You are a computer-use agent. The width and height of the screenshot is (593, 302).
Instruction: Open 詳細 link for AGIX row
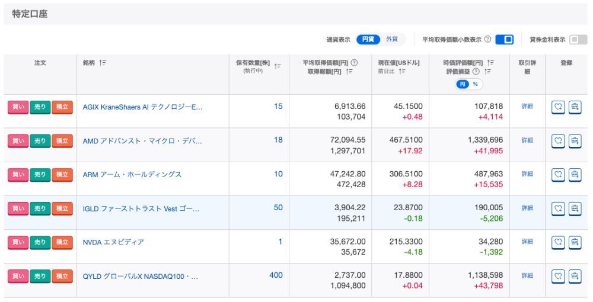pyautogui.click(x=527, y=107)
